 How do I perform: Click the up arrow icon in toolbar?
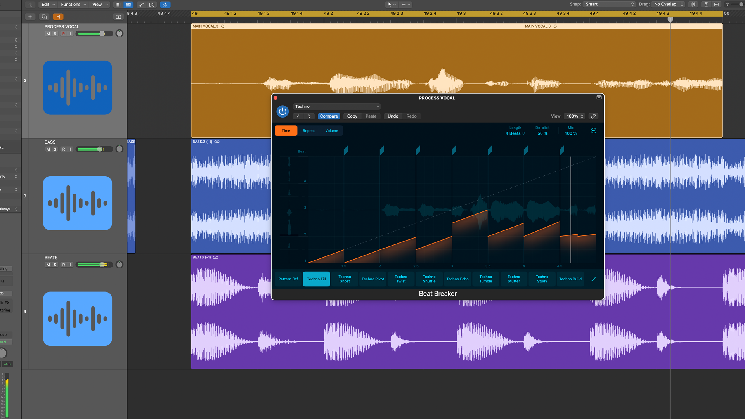click(x=30, y=5)
